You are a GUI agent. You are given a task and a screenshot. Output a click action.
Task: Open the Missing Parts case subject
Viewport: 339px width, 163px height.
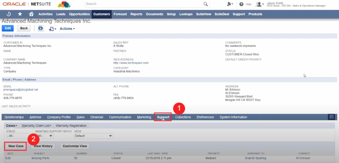coord(41,158)
